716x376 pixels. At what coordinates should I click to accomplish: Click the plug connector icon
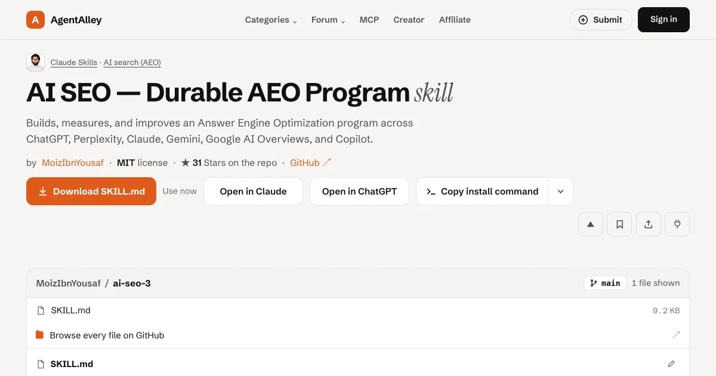[677, 224]
